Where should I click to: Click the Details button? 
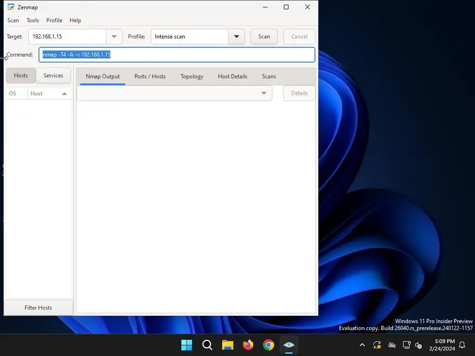(299, 93)
